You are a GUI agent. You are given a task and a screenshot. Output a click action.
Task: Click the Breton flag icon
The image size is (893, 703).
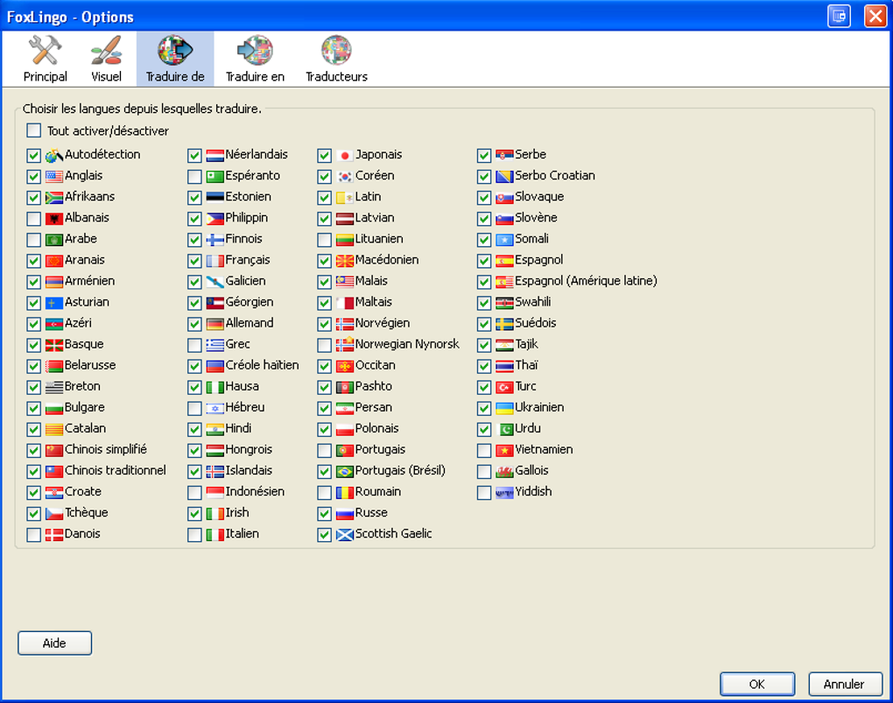pos(54,387)
